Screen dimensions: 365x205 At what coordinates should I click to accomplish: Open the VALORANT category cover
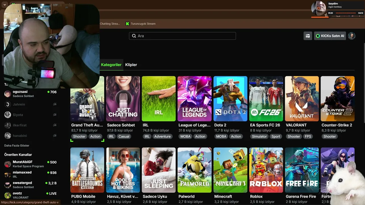[x=302, y=99]
